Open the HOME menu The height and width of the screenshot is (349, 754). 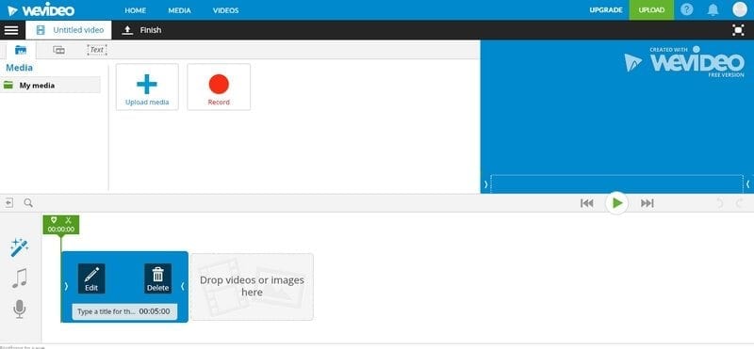(x=135, y=10)
